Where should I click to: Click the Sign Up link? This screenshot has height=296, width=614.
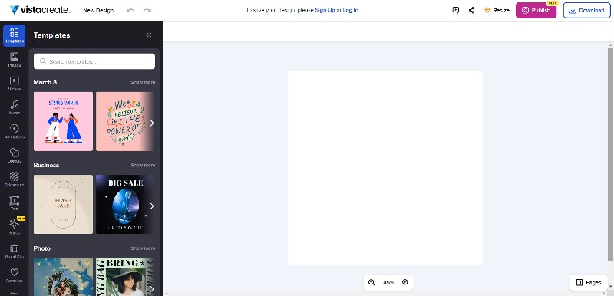325,10
